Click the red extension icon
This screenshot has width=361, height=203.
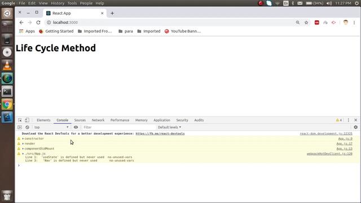click(317, 23)
